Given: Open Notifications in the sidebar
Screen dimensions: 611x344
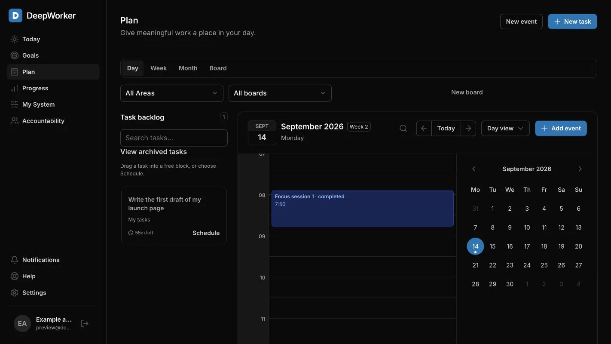Looking at the screenshot, I should [x=53, y=260].
